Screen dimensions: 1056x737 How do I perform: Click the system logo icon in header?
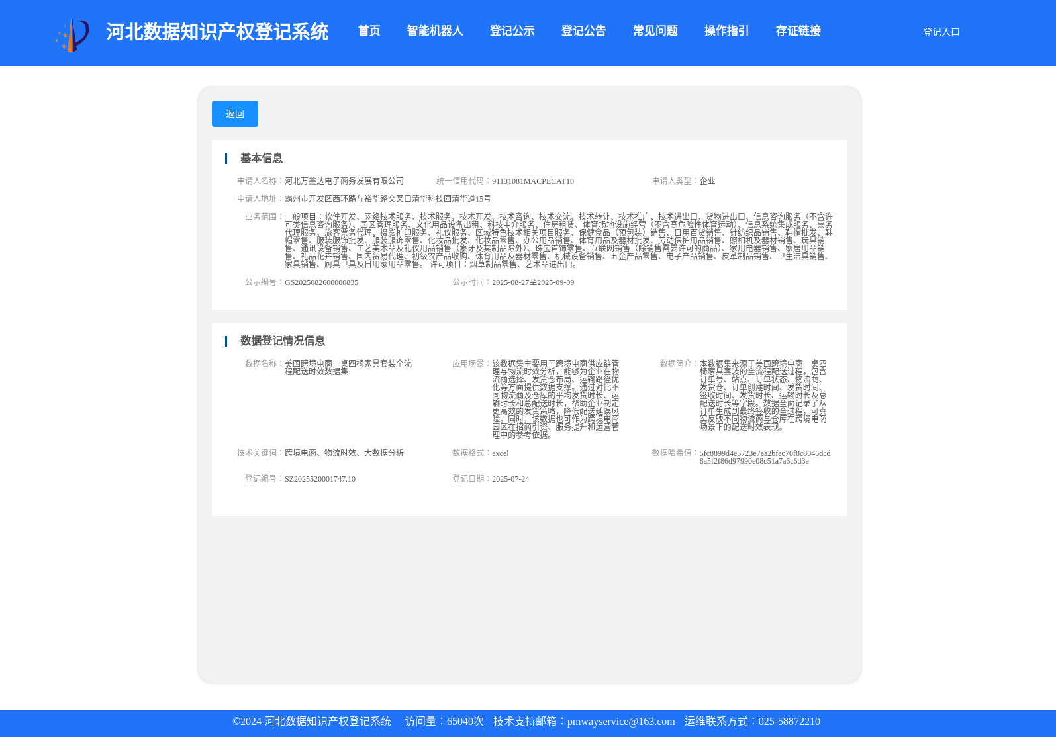click(x=72, y=35)
